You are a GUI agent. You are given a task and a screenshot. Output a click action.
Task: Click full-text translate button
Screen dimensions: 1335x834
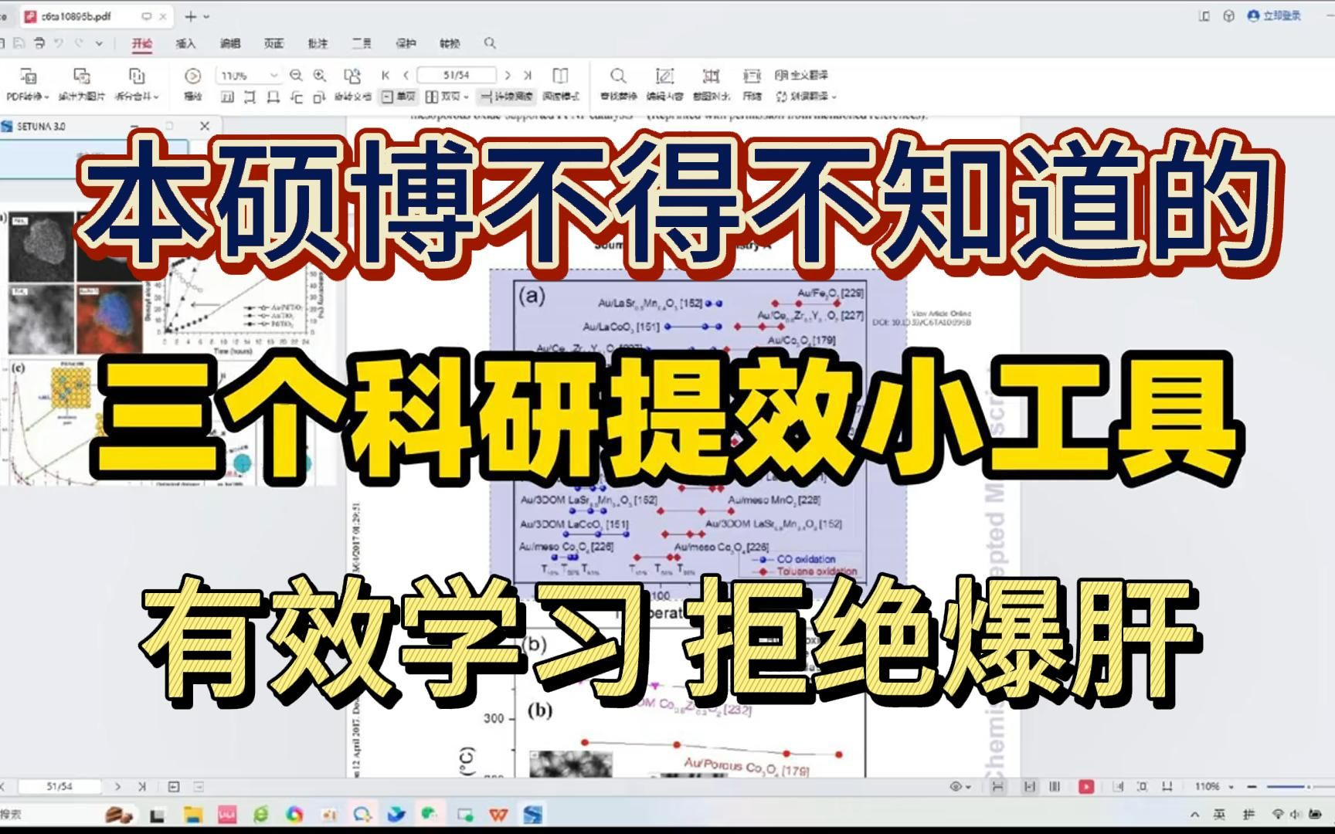click(x=802, y=75)
